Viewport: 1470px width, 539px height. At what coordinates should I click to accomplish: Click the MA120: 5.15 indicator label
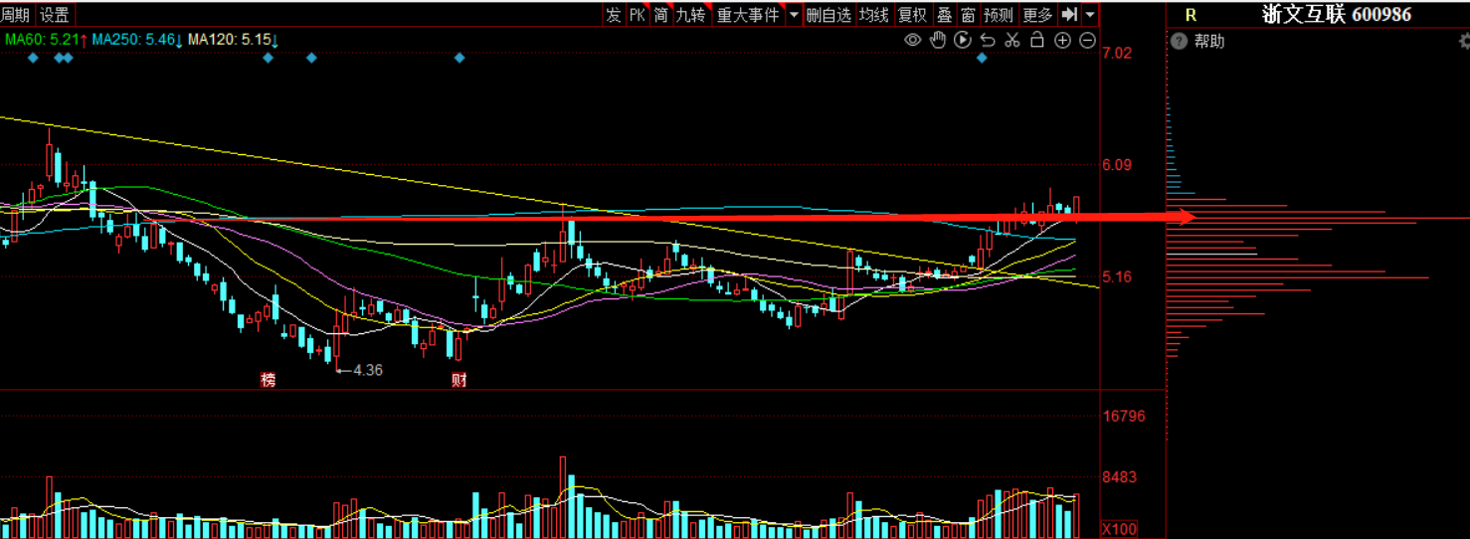point(233,40)
